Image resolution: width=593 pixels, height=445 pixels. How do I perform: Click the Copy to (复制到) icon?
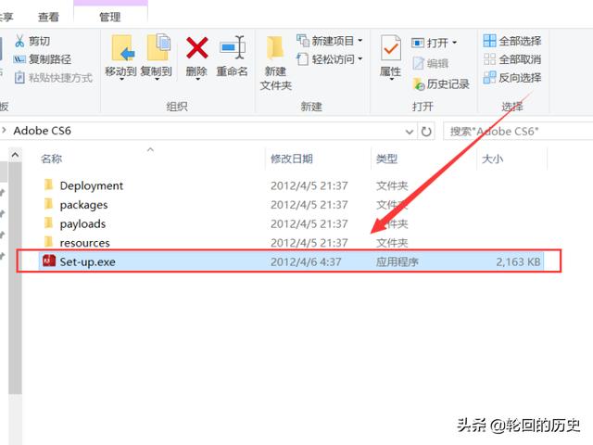click(x=158, y=47)
